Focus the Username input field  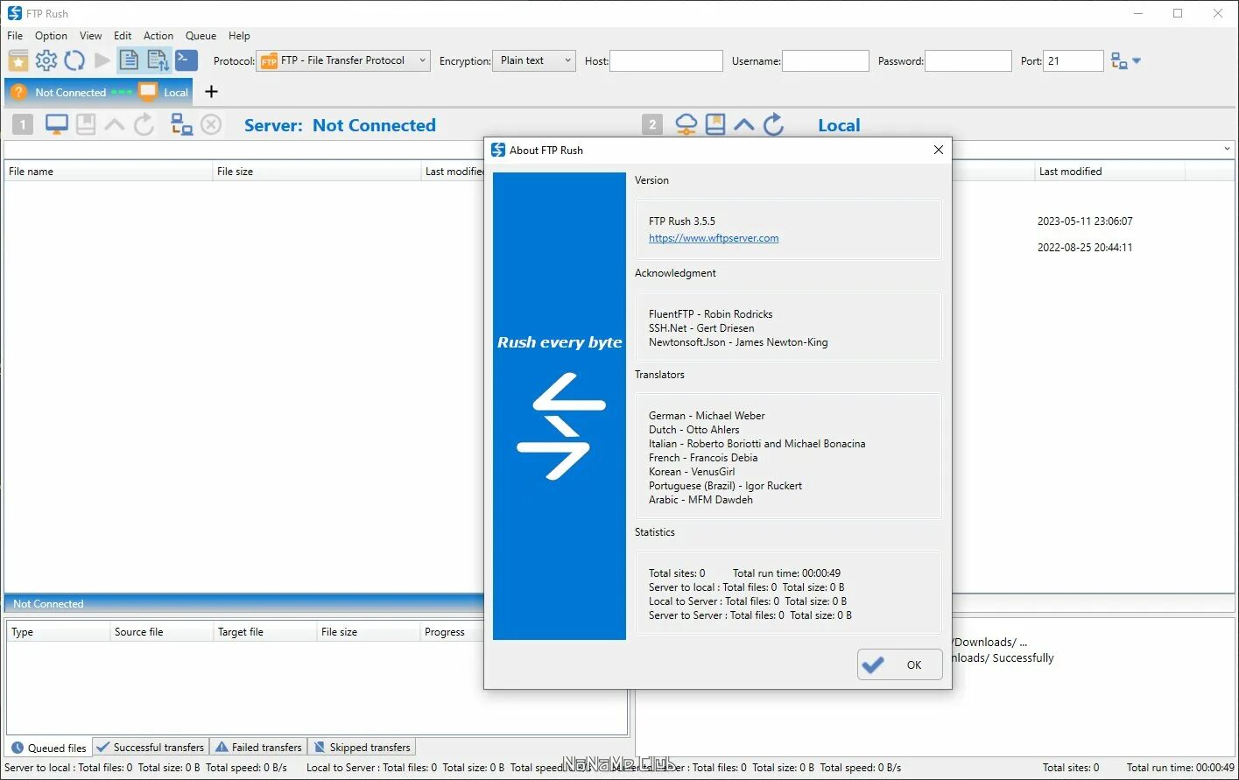pyautogui.click(x=826, y=60)
